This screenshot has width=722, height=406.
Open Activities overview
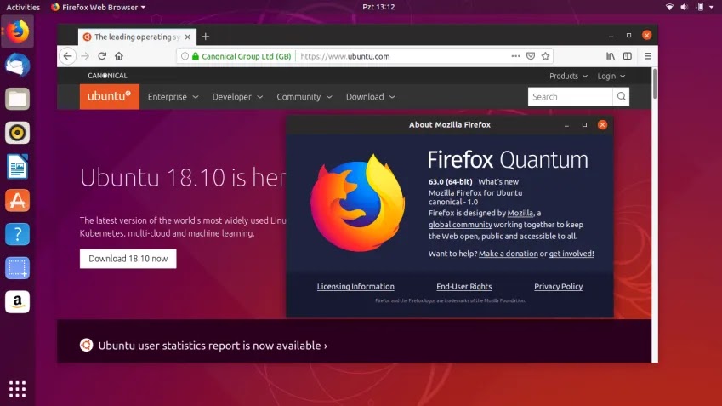[23, 7]
